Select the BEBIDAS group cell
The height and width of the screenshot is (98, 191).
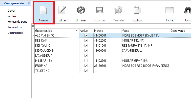[x=57, y=40]
